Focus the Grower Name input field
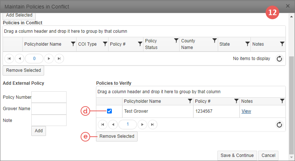The image size is (295, 161). click(x=49, y=109)
